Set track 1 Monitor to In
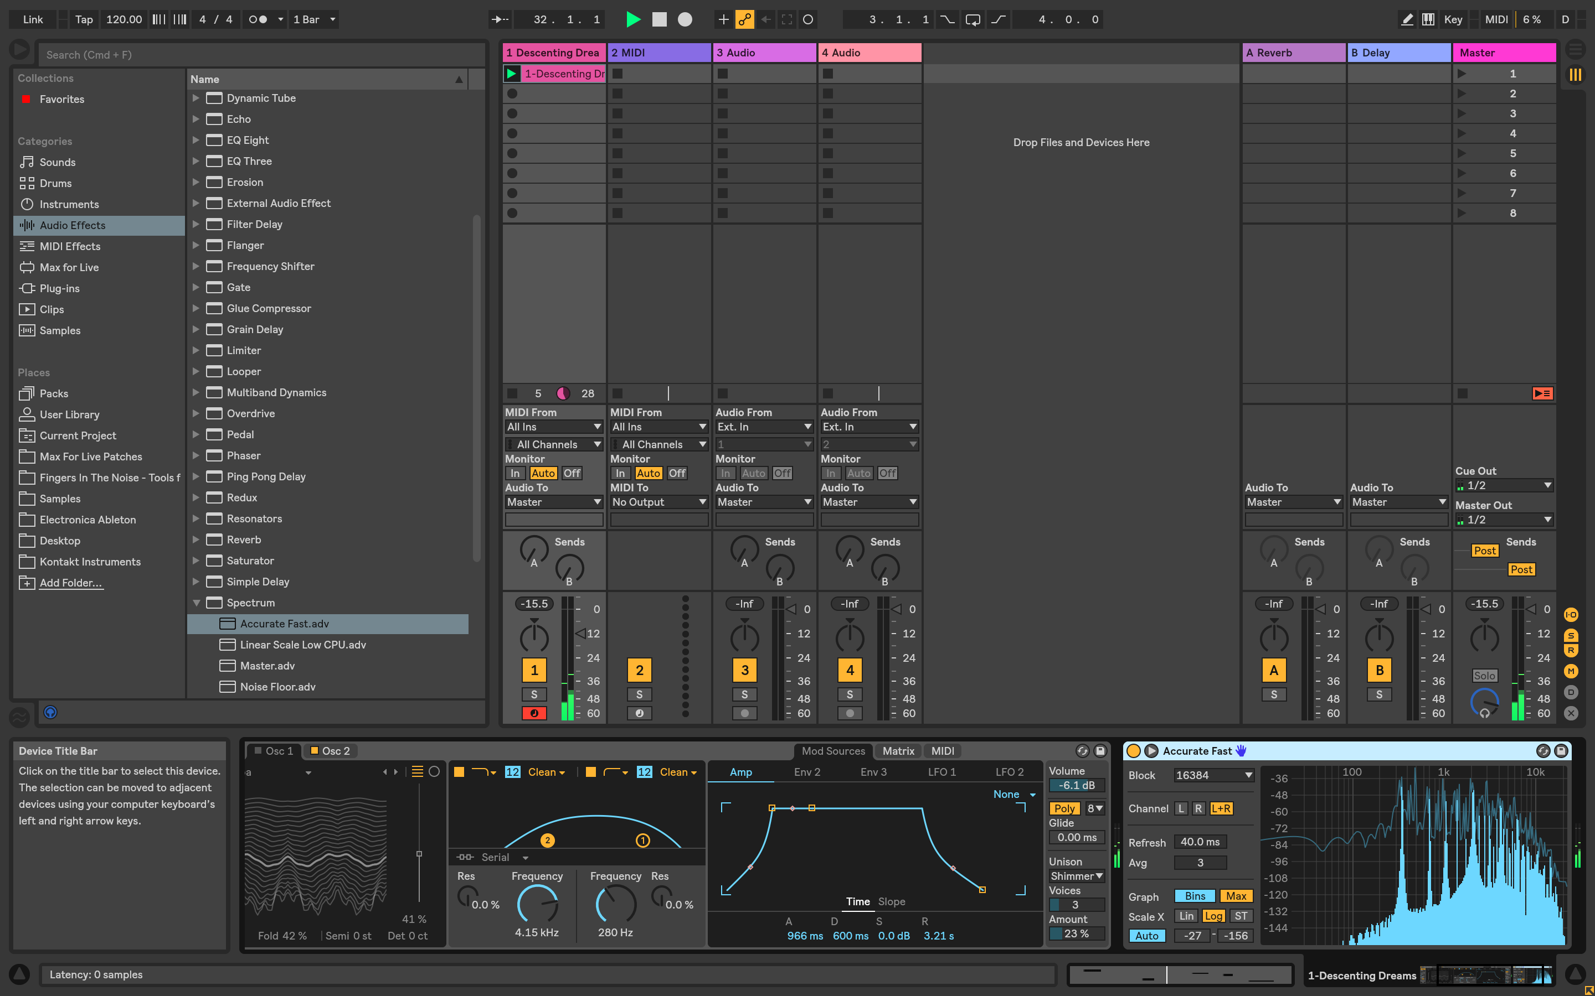The width and height of the screenshot is (1595, 996). click(x=514, y=473)
